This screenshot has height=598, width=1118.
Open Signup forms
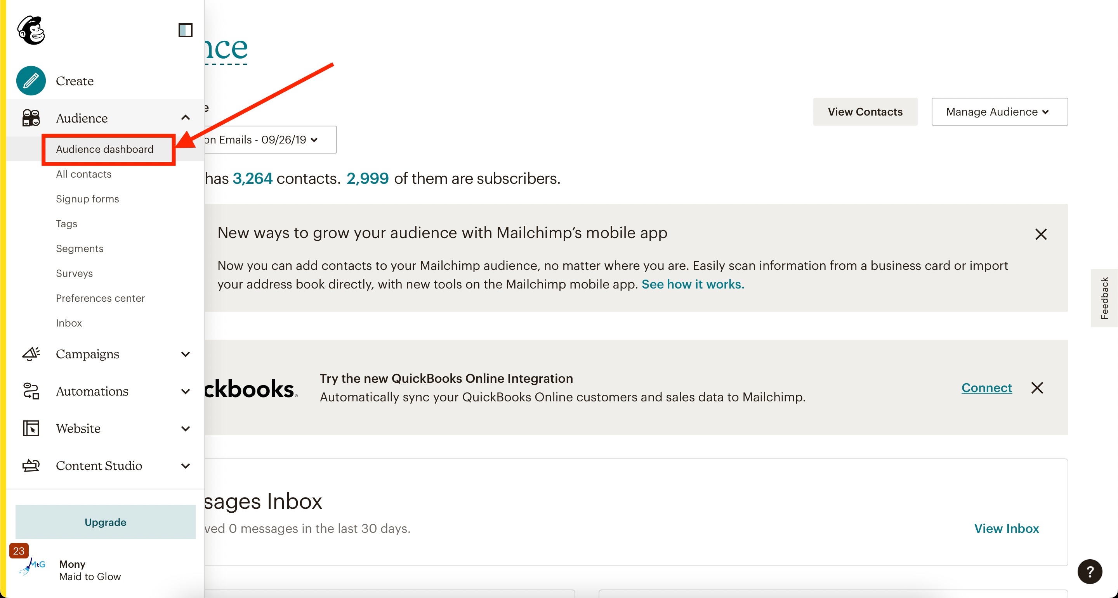[x=87, y=199]
